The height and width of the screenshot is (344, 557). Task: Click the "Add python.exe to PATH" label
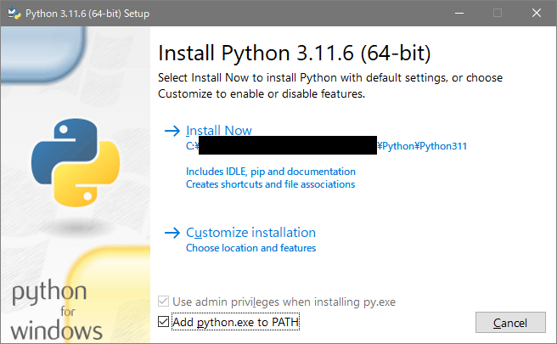click(235, 322)
